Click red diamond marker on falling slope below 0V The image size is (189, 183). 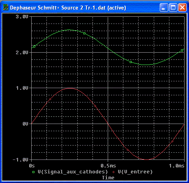127,150
